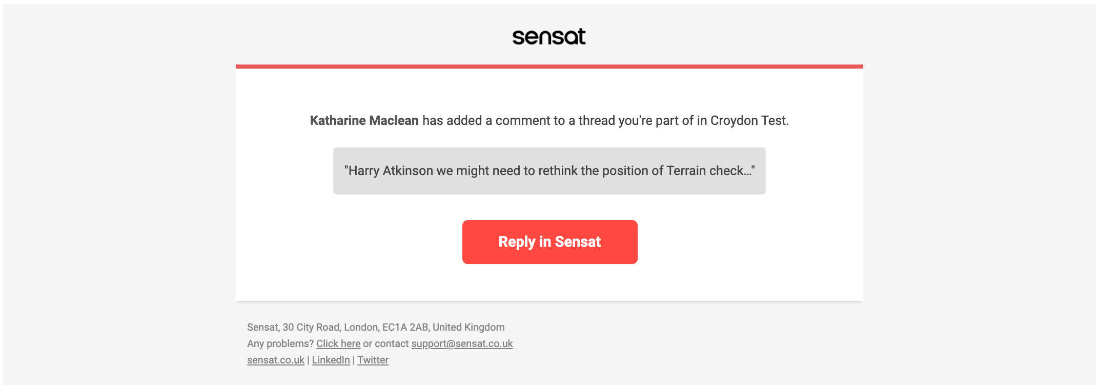
Task: Click the Sensat logo in the header
Action: 548,36
